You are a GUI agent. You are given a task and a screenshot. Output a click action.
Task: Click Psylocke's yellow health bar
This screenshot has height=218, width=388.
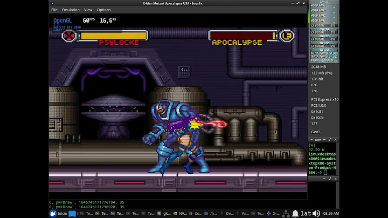pyautogui.click(x=114, y=36)
